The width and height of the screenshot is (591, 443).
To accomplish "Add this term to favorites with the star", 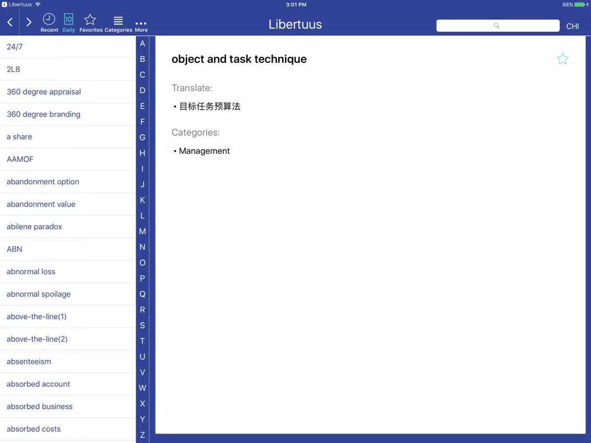I will [562, 59].
